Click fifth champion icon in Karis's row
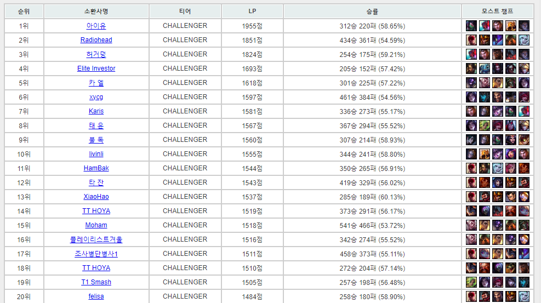The height and width of the screenshot is (303, 541). [524, 111]
